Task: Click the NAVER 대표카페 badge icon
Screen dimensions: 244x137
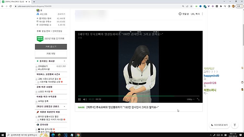Action: pyautogui.click(x=40, y=39)
